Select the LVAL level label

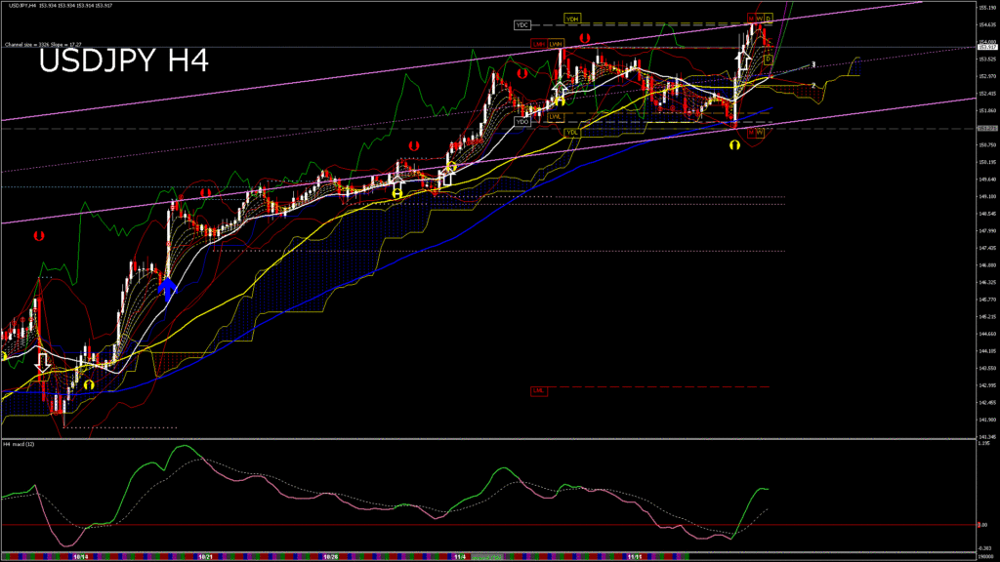pos(555,116)
